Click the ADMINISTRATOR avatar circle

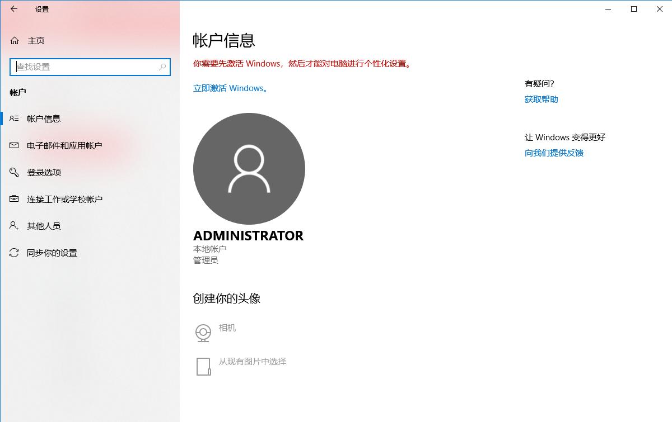point(249,168)
